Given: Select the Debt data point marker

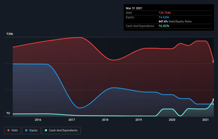Looking at the screenshot, I should click(213, 62).
